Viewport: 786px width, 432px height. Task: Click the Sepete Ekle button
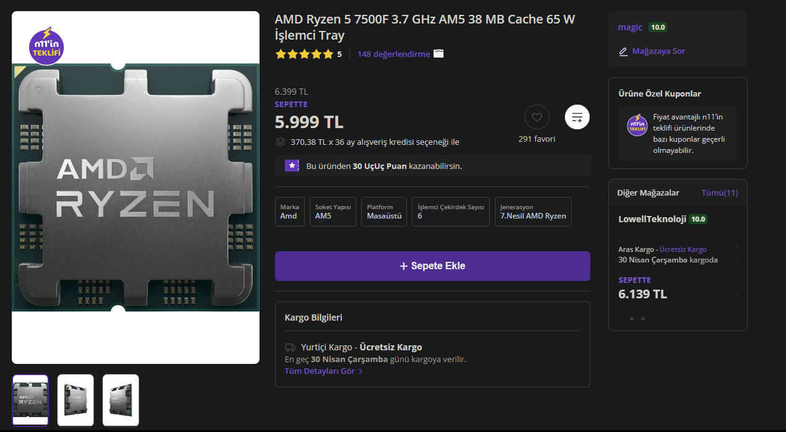(x=432, y=266)
